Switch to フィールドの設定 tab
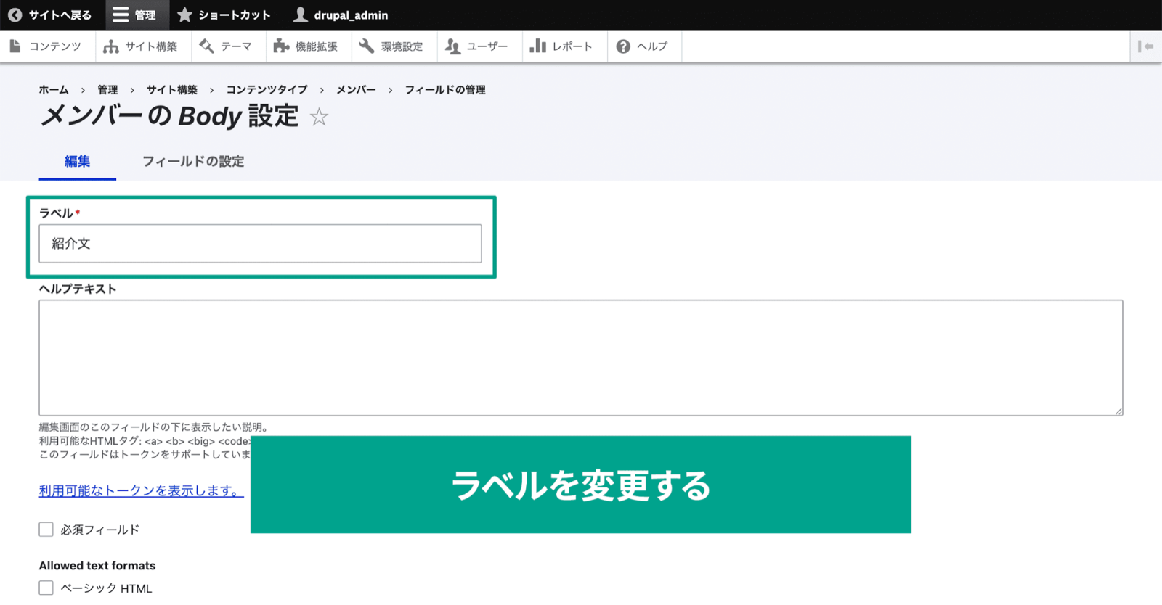Screen dimensions: 1162x605 pyautogui.click(x=192, y=161)
